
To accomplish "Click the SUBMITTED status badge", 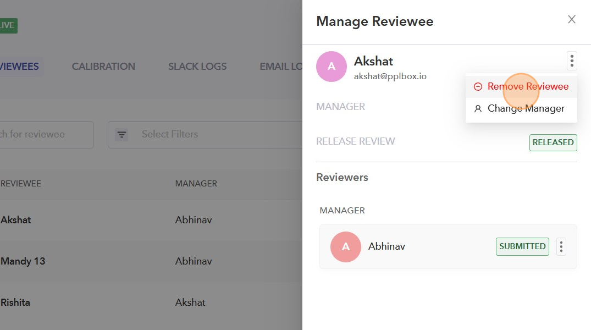I will 522,246.
